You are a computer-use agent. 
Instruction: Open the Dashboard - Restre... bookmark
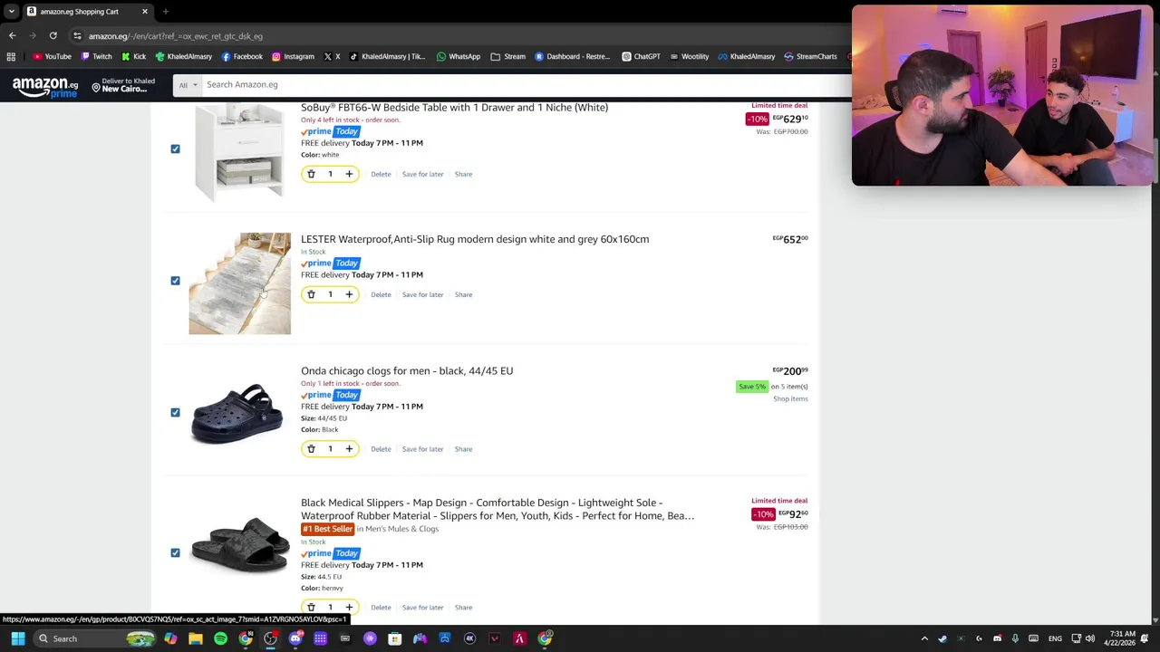(572, 56)
